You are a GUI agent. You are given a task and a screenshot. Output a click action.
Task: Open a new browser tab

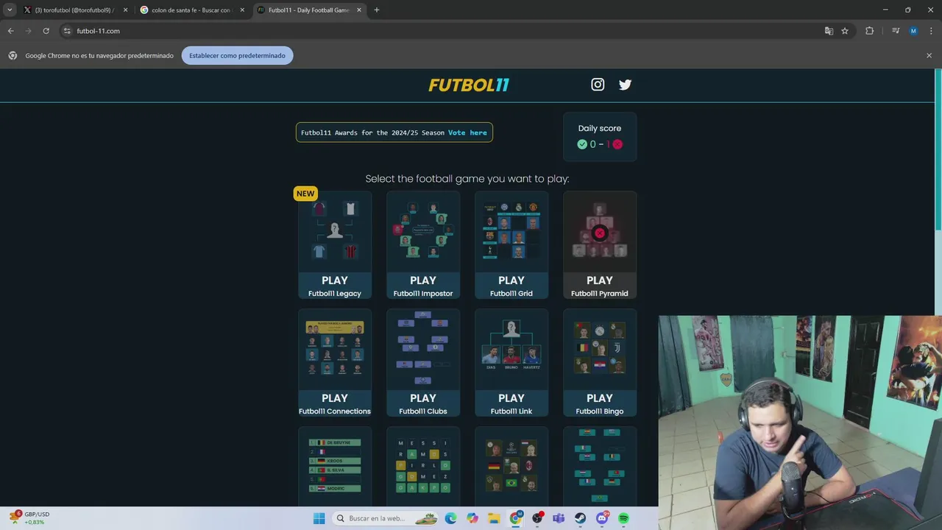tap(377, 10)
